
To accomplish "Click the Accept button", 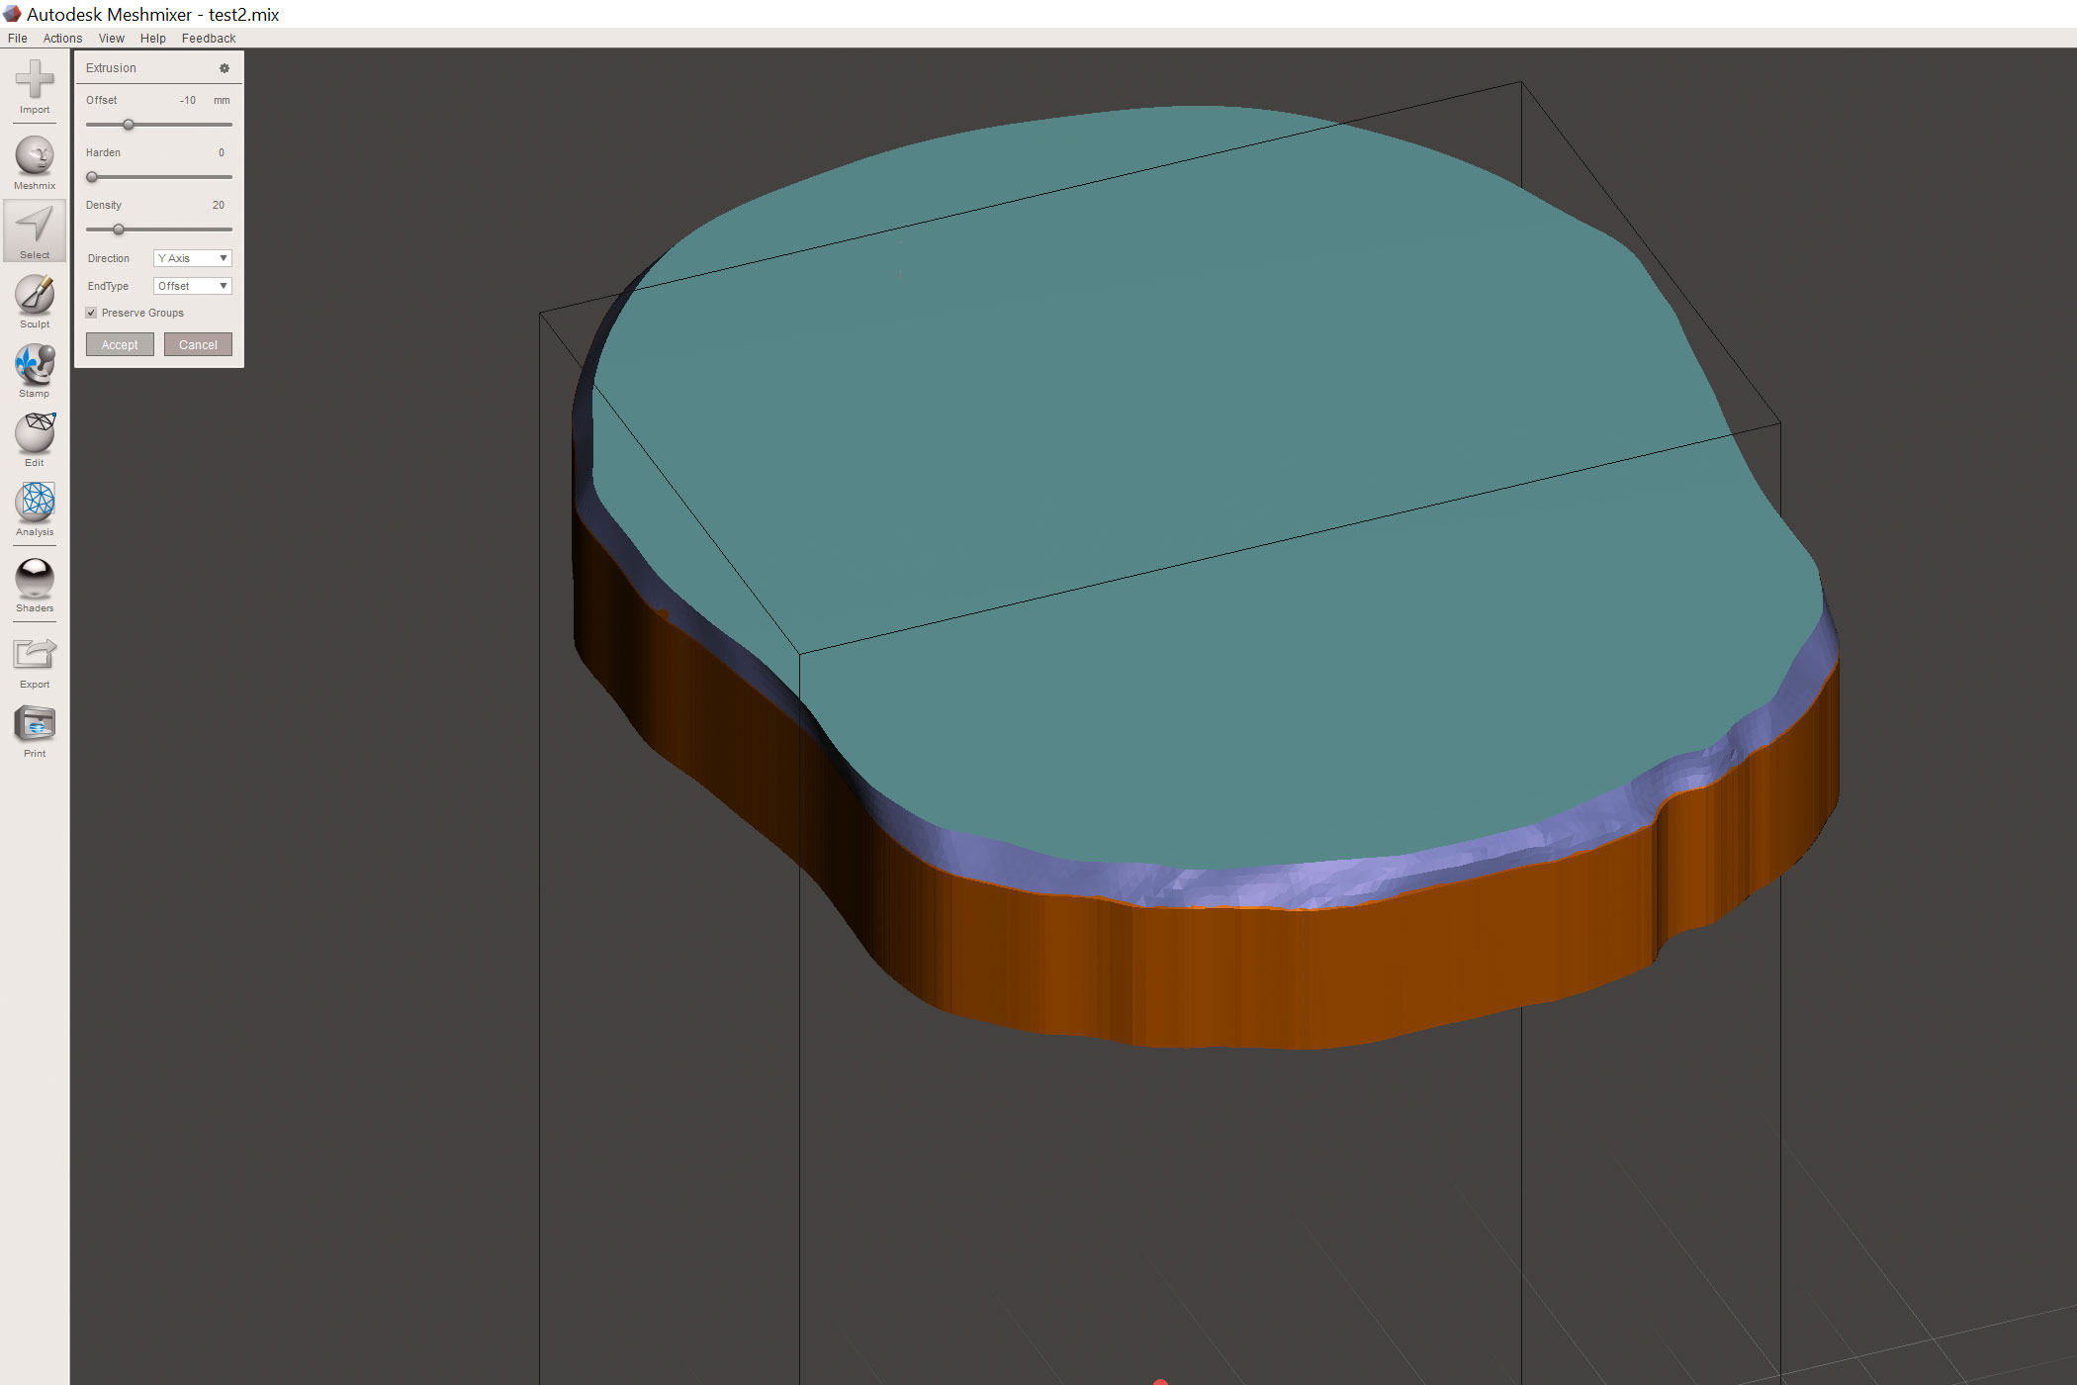I will [x=120, y=344].
